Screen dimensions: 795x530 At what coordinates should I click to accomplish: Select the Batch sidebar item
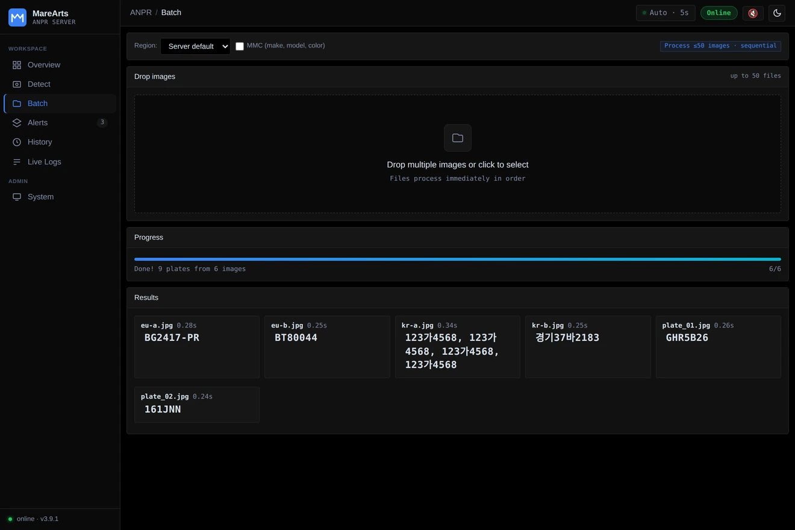pos(60,104)
